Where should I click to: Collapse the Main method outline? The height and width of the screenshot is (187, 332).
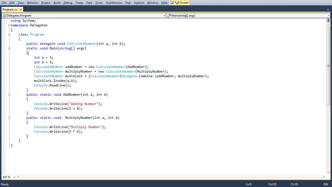pos(9,48)
